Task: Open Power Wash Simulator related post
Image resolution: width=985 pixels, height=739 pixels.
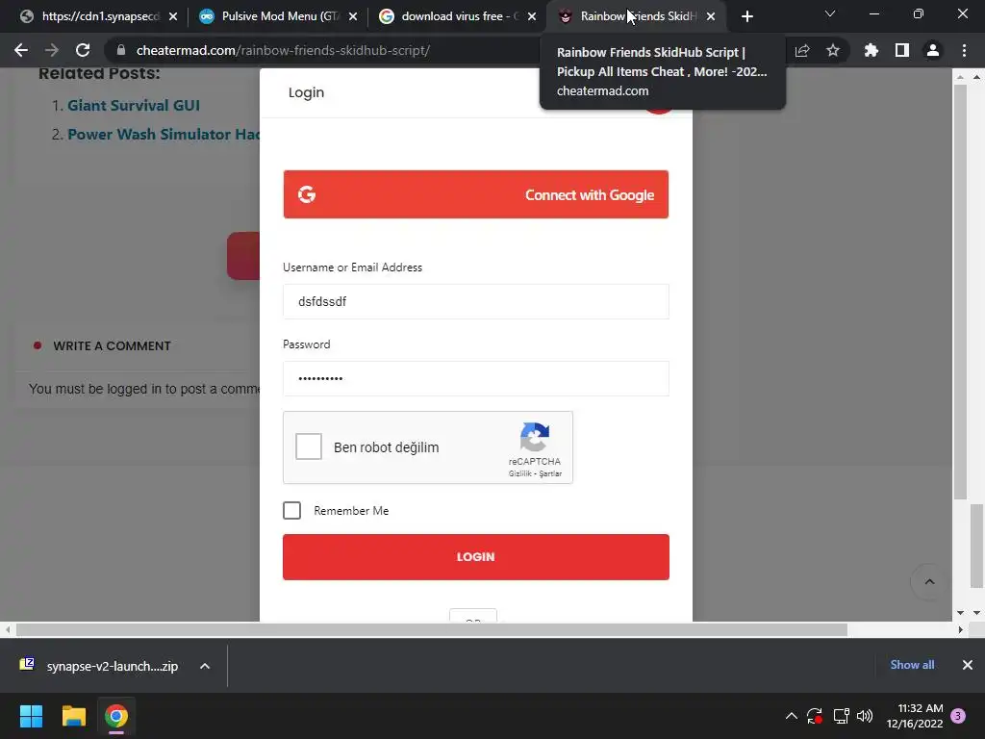Action: pos(164,135)
